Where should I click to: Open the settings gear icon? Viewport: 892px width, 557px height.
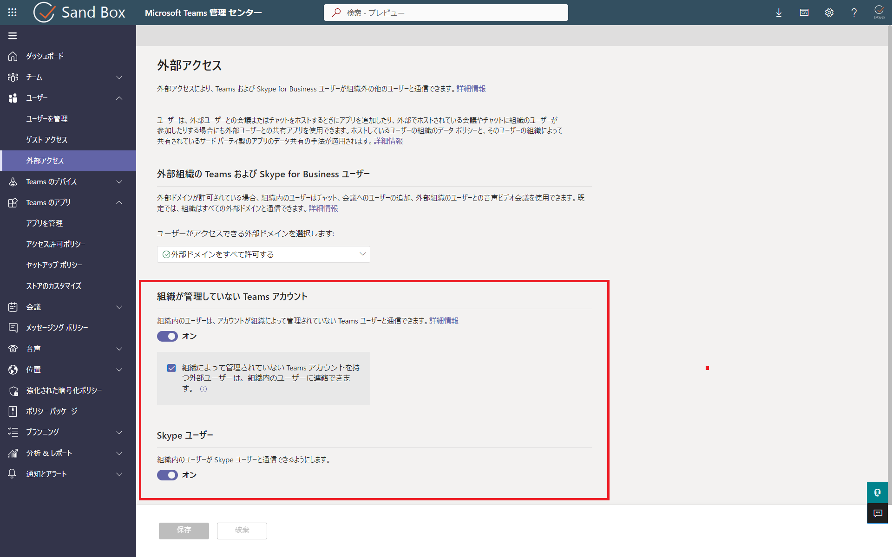point(829,13)
